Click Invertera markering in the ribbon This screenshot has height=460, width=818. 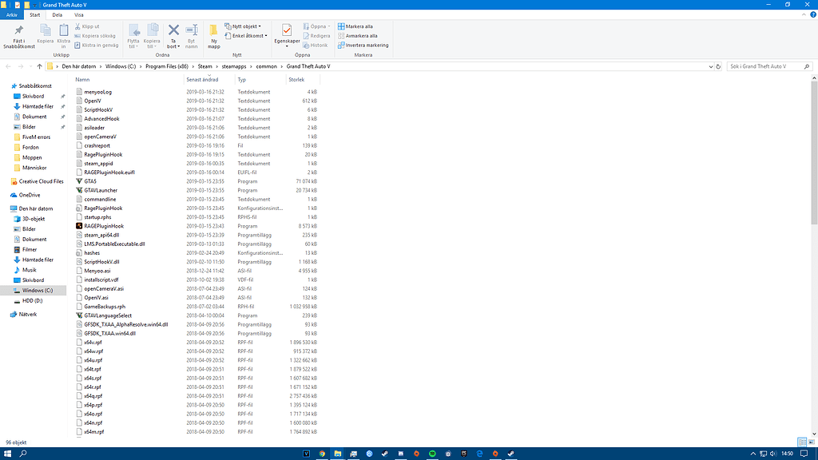coord(367,46)
